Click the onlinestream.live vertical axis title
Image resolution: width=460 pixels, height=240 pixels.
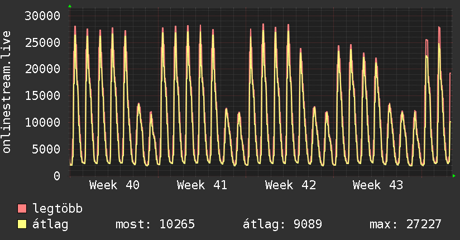pos(7,92)
